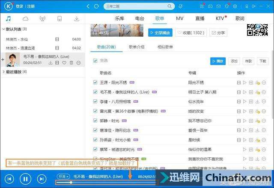
Task: Toggle the 全选 select-all checkbox
Action: tap(95, 61)
